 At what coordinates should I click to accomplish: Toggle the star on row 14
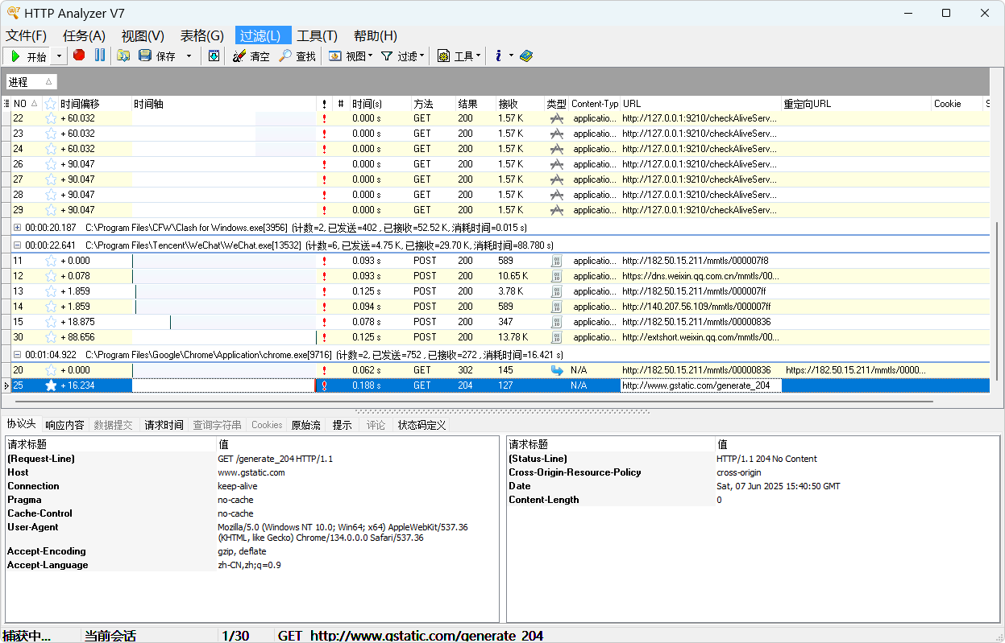click(x=51, y=307)
